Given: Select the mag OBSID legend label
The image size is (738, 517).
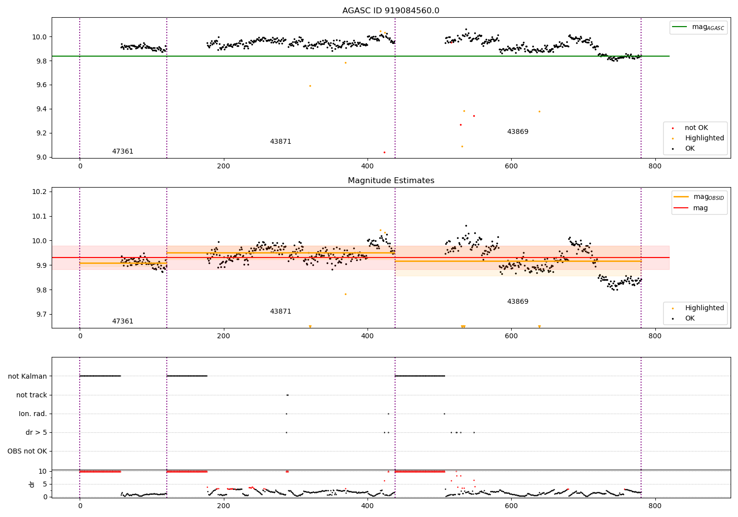Looking at the screenshot, I should (708, 197).
